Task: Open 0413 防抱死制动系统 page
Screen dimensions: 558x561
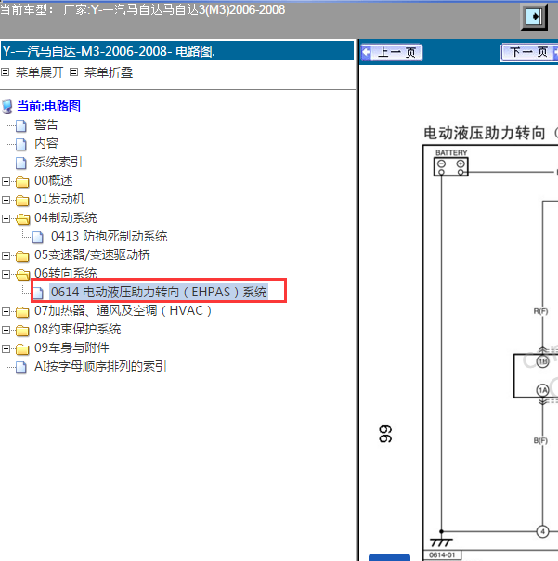Action: (x=110, y=237)
